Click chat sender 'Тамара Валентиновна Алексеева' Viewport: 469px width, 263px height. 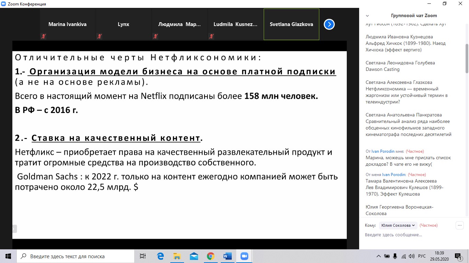[401, 181]
